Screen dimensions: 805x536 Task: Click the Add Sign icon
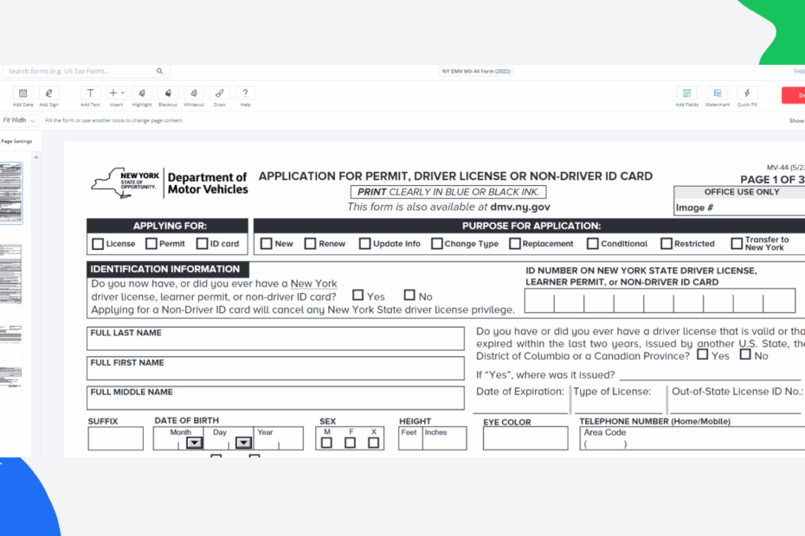48,93
